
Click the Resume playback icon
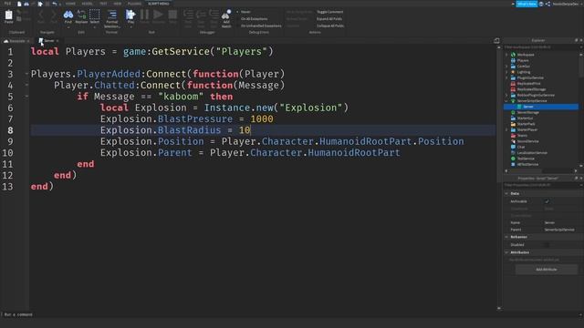(158, 15)
